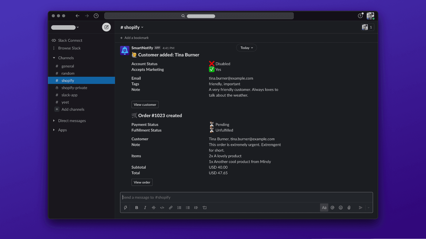The width and height of the screenshot is (426, 239).
Task: Click the mention someone @ icon
Action: click(332, 207)
